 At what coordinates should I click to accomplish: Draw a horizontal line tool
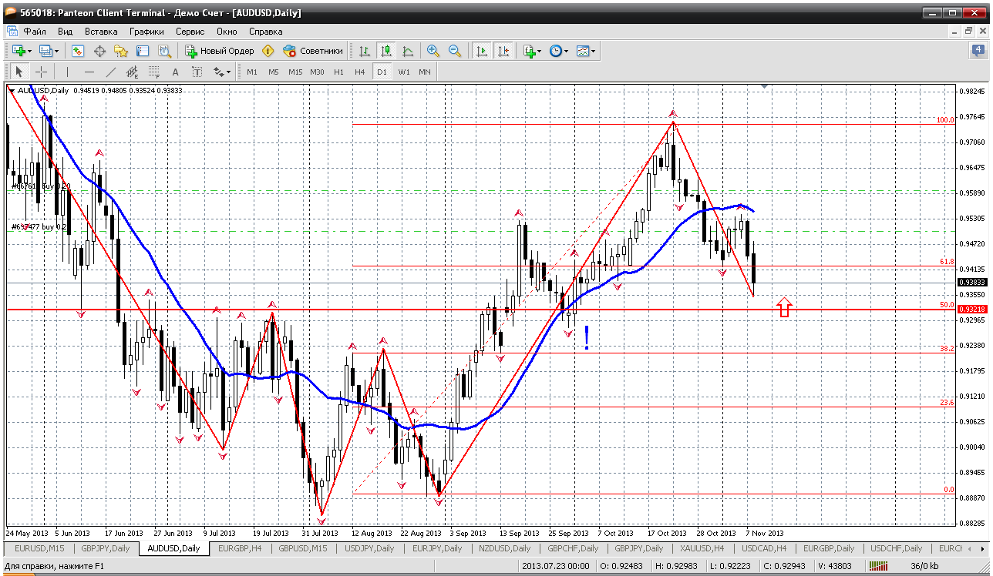[89, 72]
